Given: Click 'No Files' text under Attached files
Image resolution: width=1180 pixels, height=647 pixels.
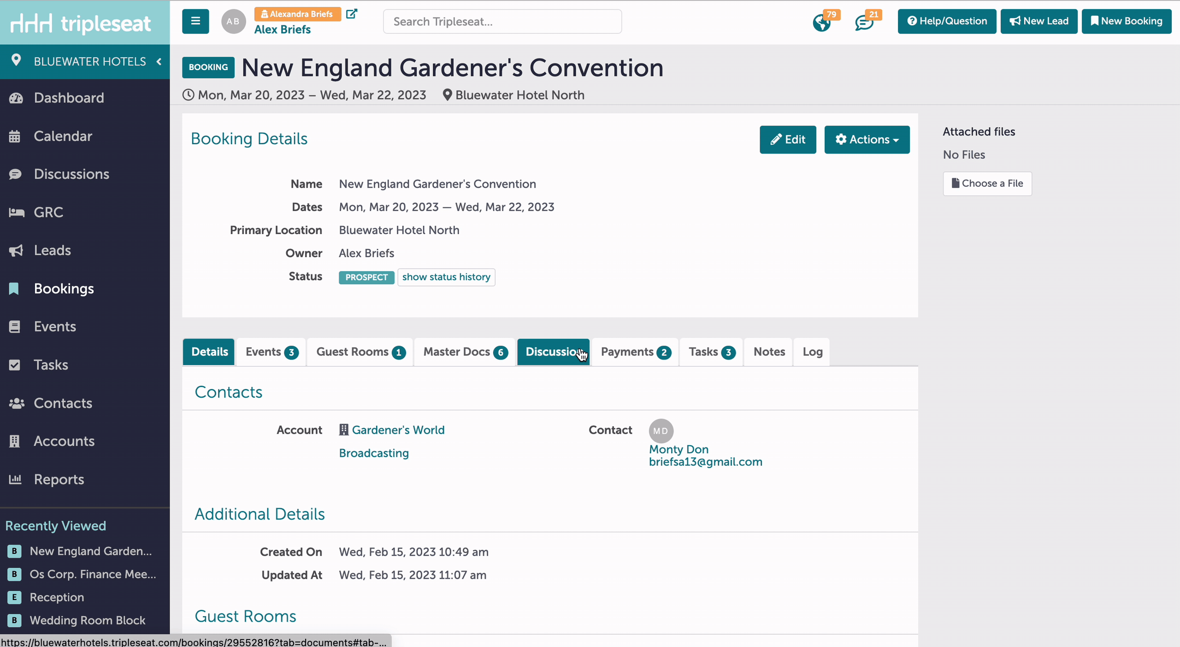Looking at the screenshot, I should pos(964,155).
